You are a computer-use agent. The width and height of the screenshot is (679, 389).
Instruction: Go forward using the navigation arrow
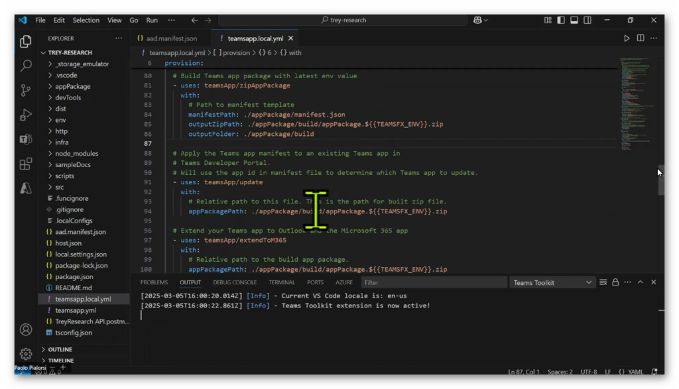(208, 20)
